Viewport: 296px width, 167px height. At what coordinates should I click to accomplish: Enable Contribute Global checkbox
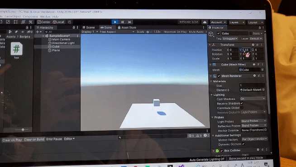[242, 108]
